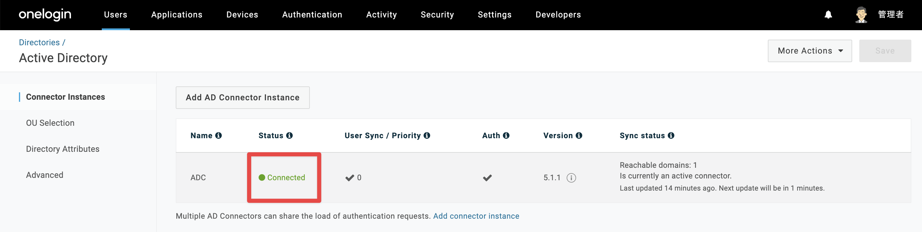The width and height of the screenshot is (922, 232).
Task: Open the Developers menu
Action: pos(558,15)
